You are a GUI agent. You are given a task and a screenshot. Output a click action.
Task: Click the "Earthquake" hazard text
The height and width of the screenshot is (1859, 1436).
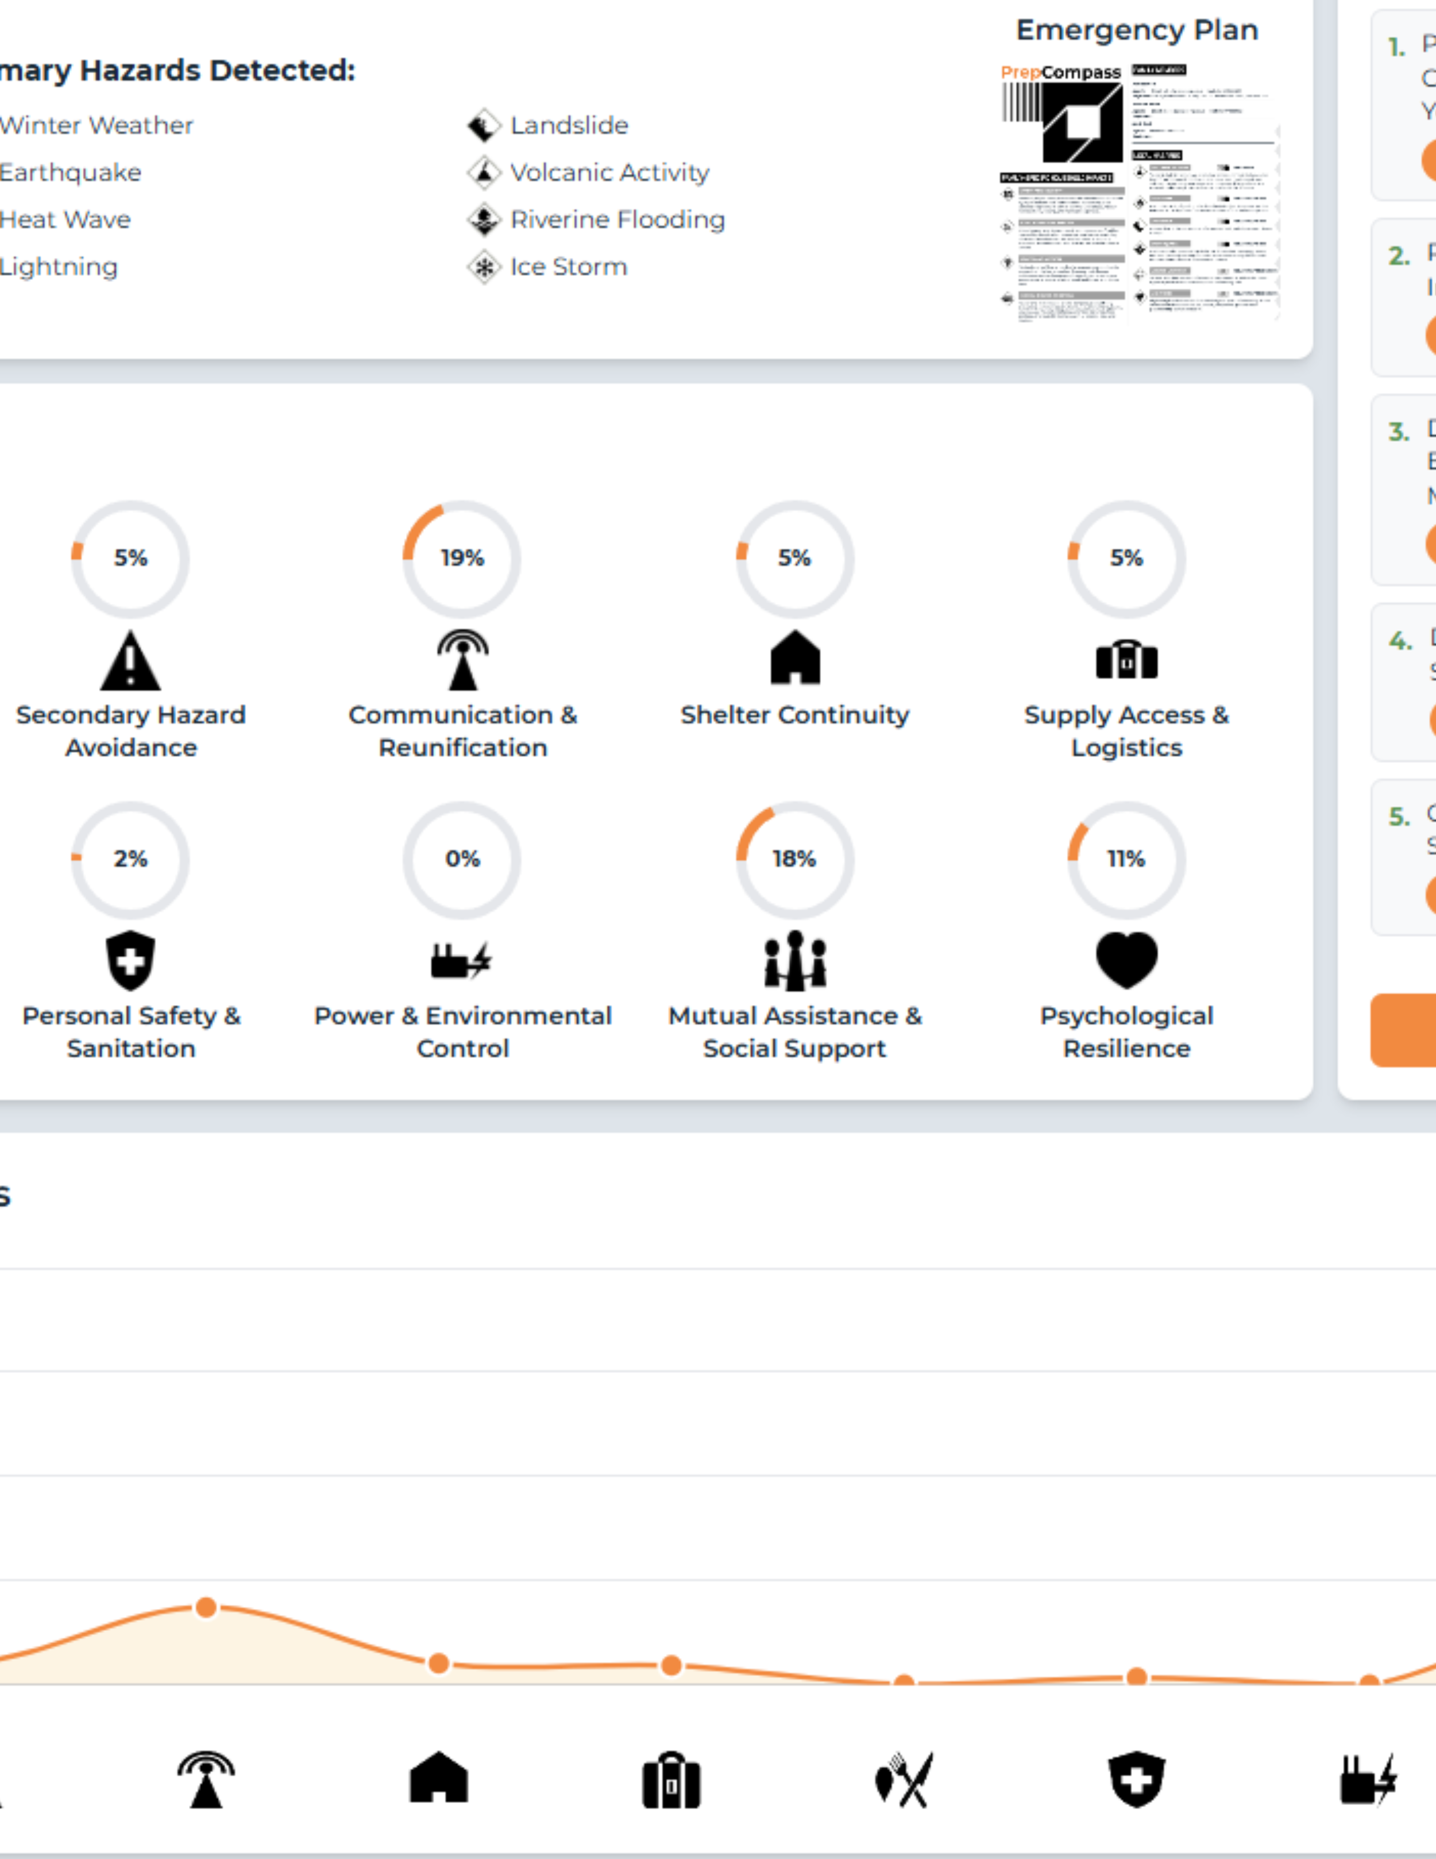point(70,173)
